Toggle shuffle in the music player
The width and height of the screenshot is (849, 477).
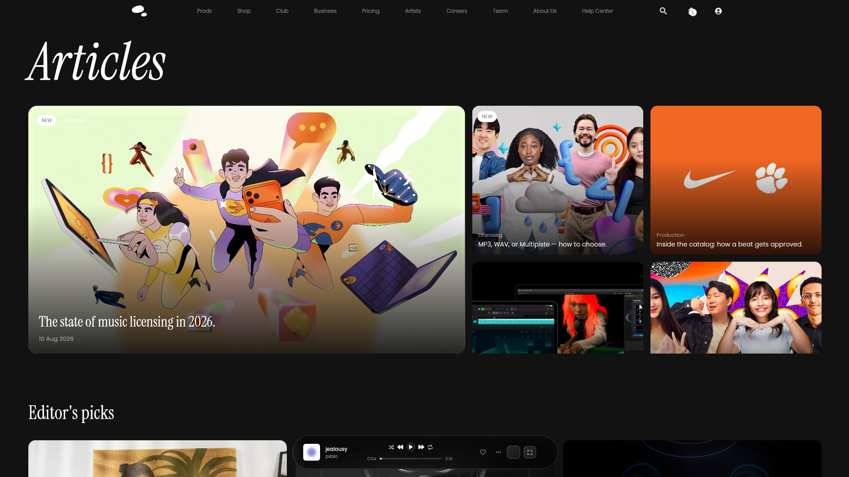tap(391, 447)
